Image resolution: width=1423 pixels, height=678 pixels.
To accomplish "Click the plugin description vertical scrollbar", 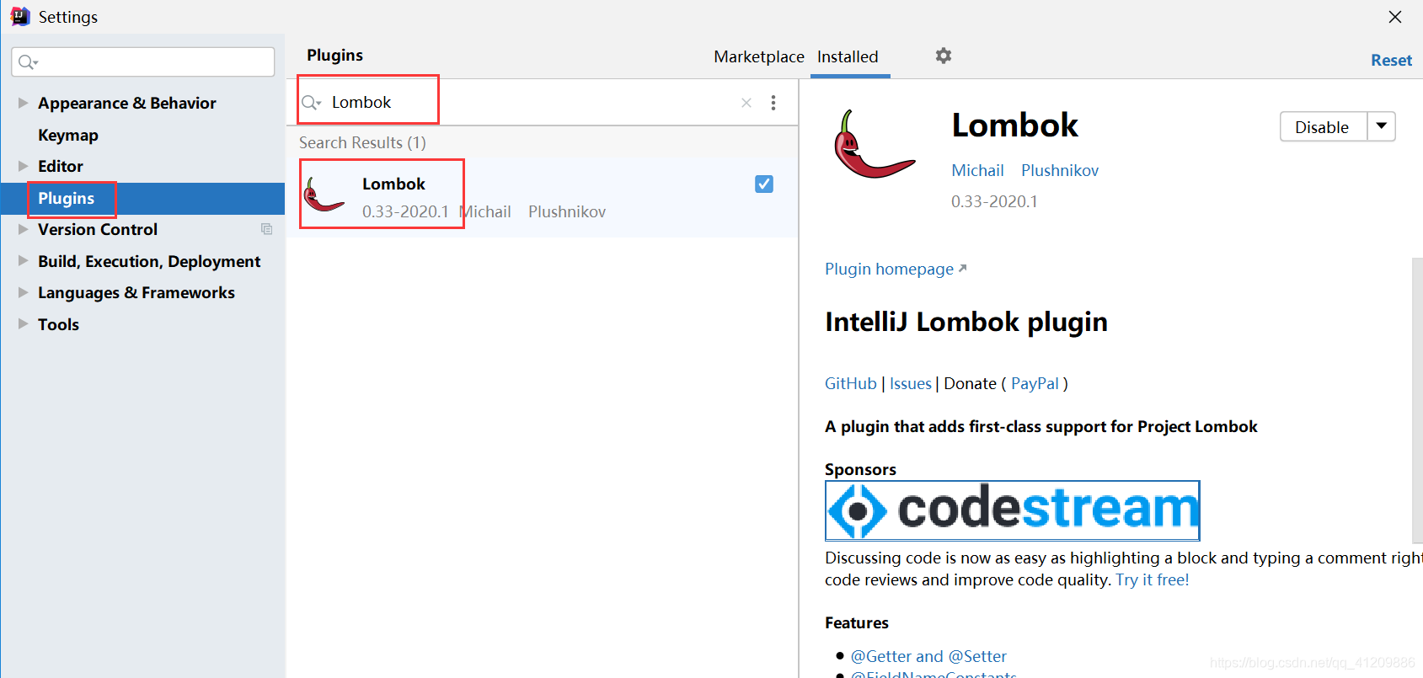I will coord(1417,401).
